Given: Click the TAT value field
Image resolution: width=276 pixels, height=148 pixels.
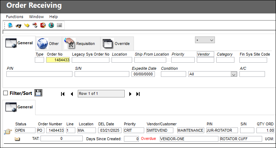Looking at the screenshot, I should tap(61, 138).
